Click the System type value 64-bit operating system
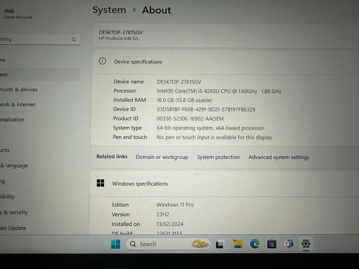The height and width of the screenshot is (269, 359). pyautogui.click(x=210, y=128)
